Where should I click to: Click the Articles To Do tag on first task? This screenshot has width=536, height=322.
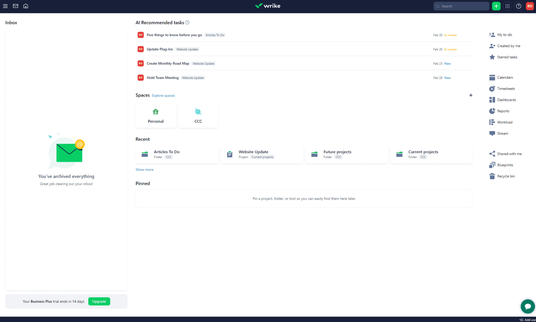coord(215,35)
